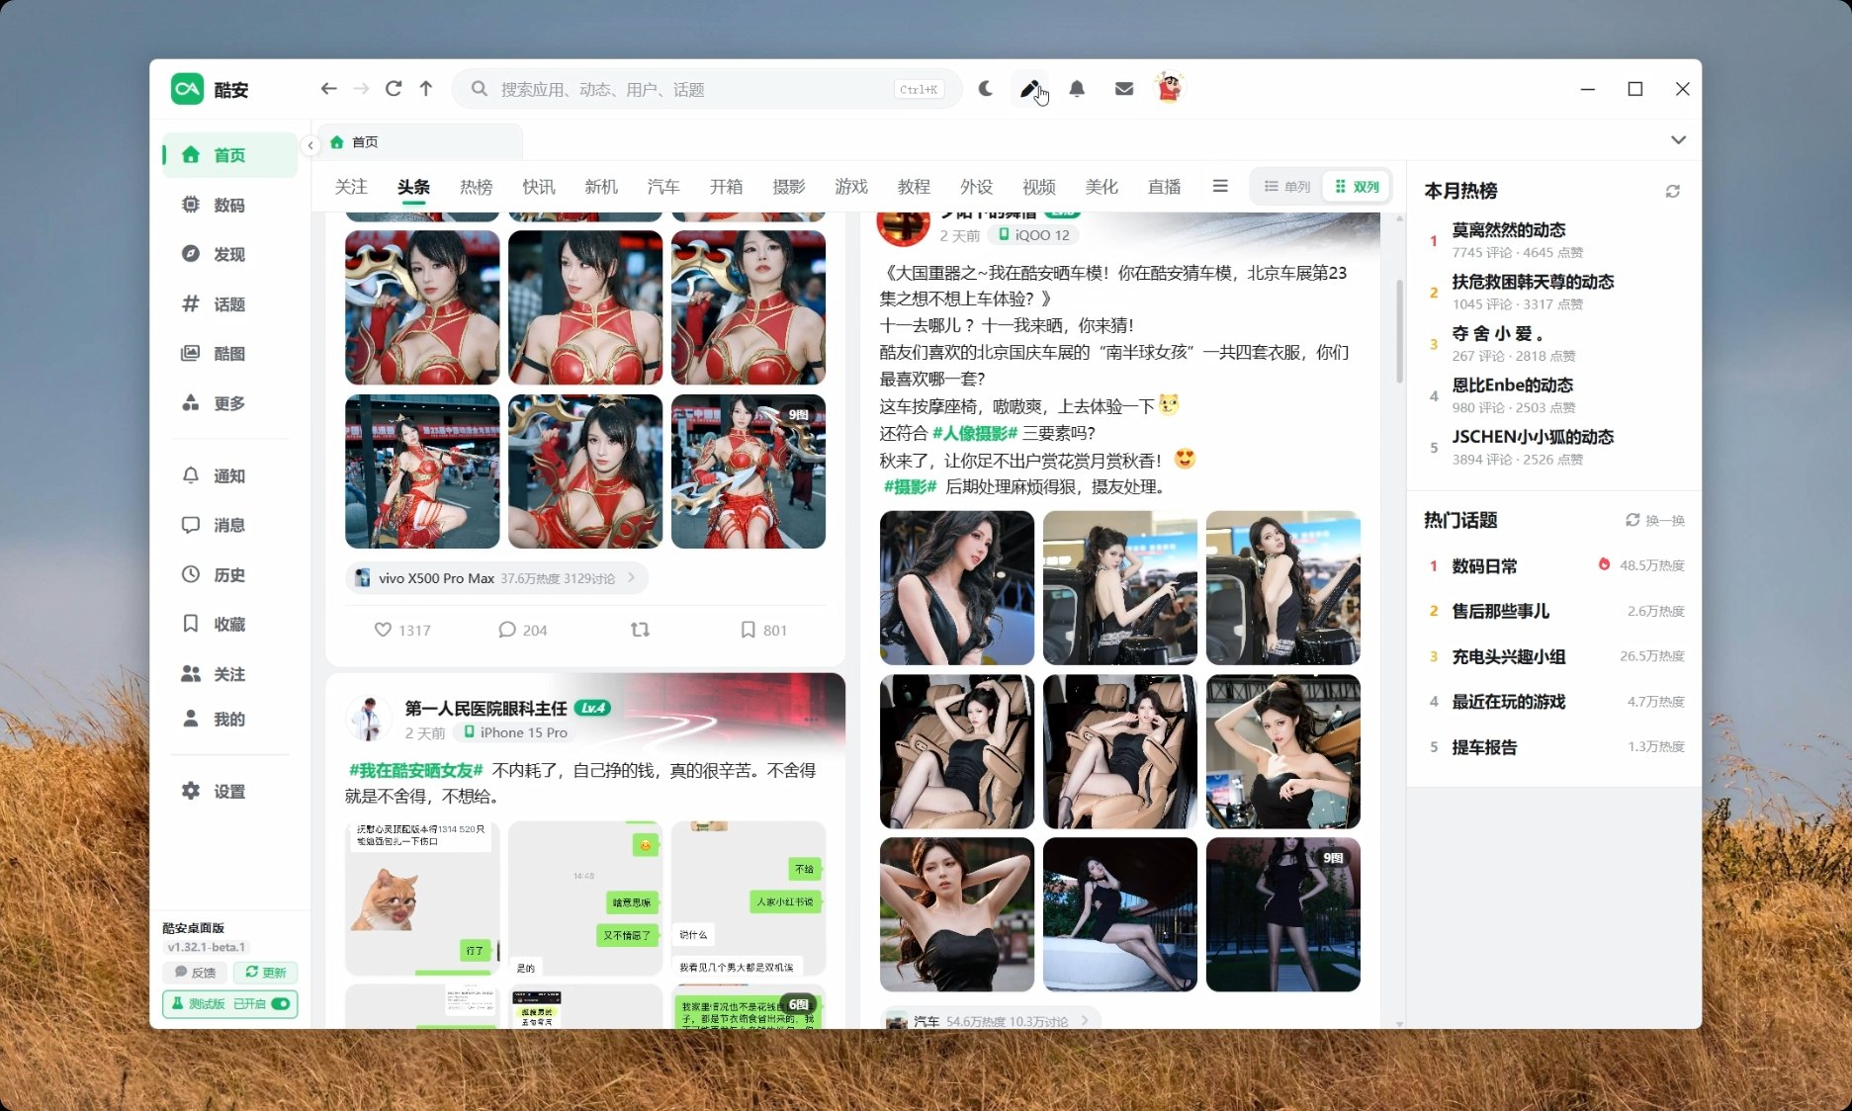Open 发现 in the sidebar

229,254
